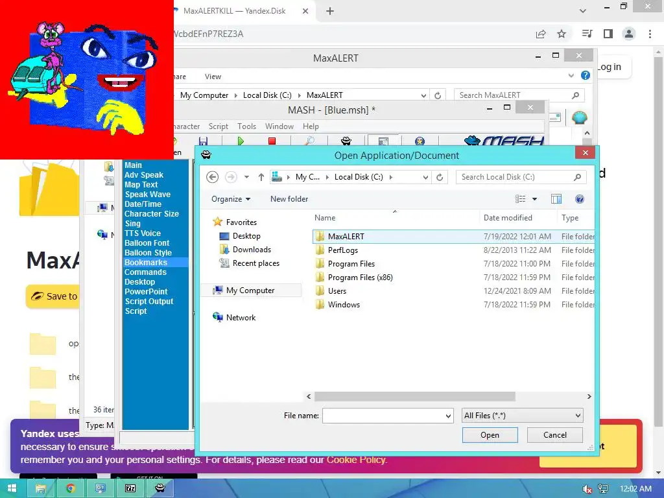Screen dimensions: 664x498
Task: Open File Explorer from the taskbar
Action: pos(40,489)
